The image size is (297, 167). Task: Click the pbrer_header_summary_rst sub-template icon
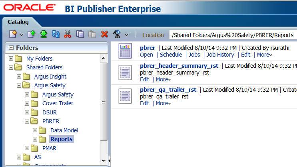point(125,73)
